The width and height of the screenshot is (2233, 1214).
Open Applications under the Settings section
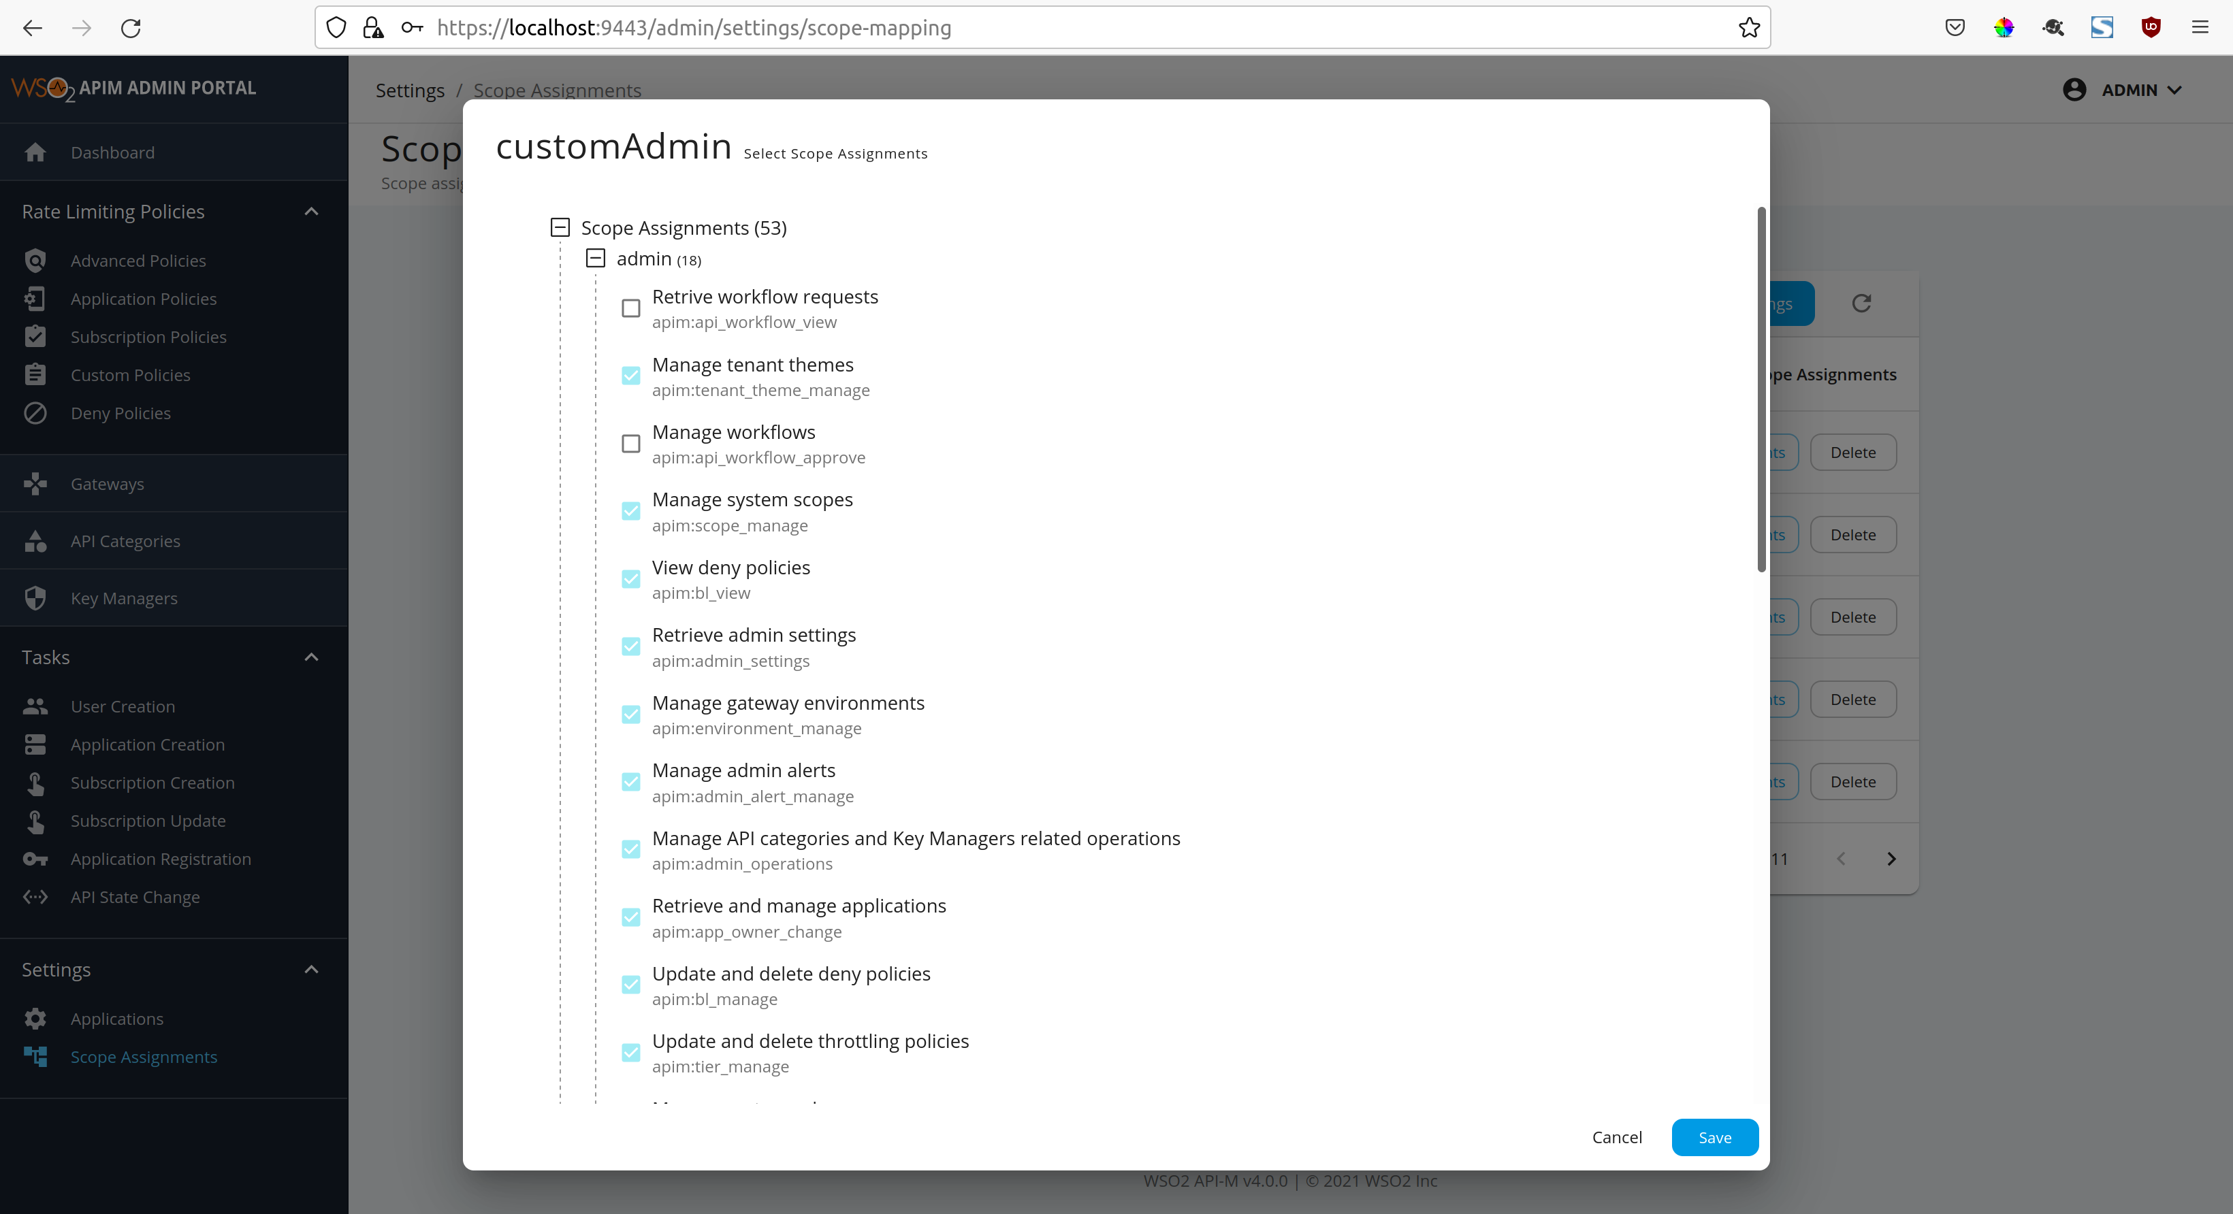117,1018
